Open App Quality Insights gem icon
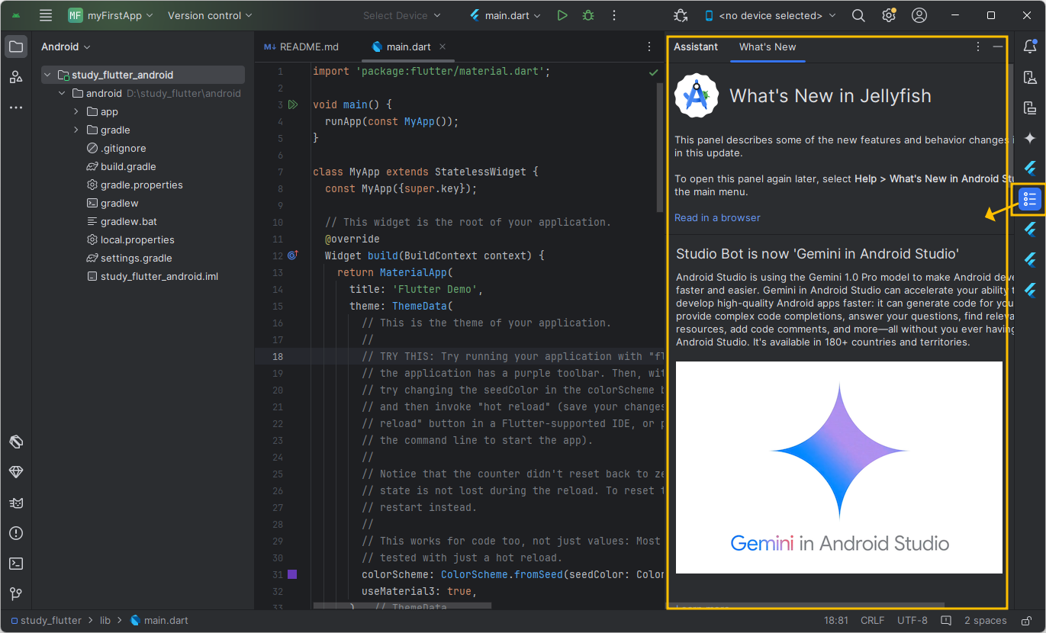Viewport: 1046px width, 633px height. 15,472
